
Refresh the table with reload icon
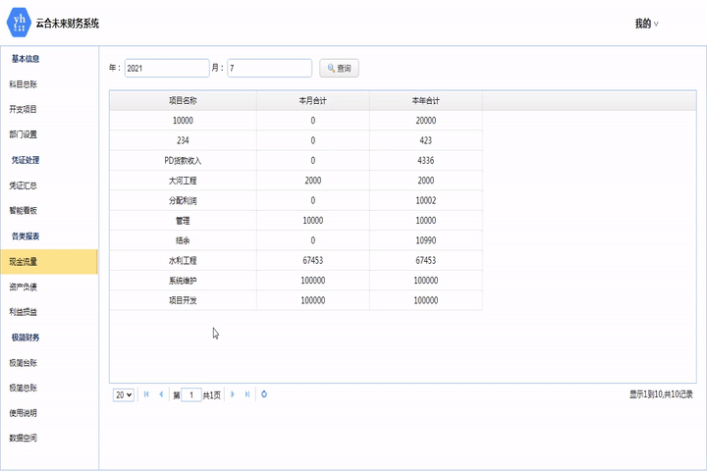264,394
